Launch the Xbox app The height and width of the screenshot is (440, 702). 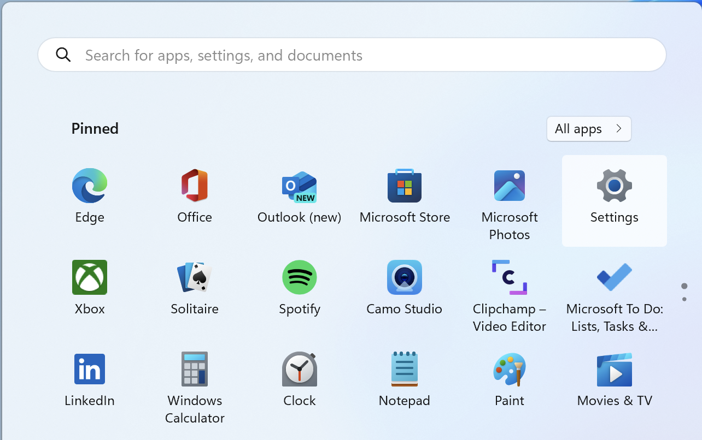(x=90, y=287)
